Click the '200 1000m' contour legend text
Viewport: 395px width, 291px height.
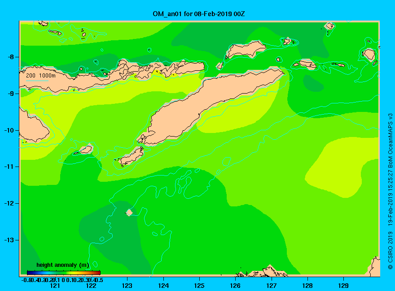41,75
